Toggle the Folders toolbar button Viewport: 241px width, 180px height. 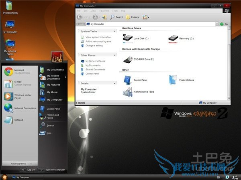point(132,17)
